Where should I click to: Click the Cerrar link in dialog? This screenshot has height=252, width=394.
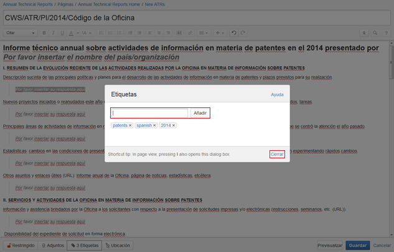(277, 153)
